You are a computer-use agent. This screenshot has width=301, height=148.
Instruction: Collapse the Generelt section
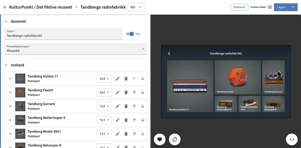coord(6,22)
